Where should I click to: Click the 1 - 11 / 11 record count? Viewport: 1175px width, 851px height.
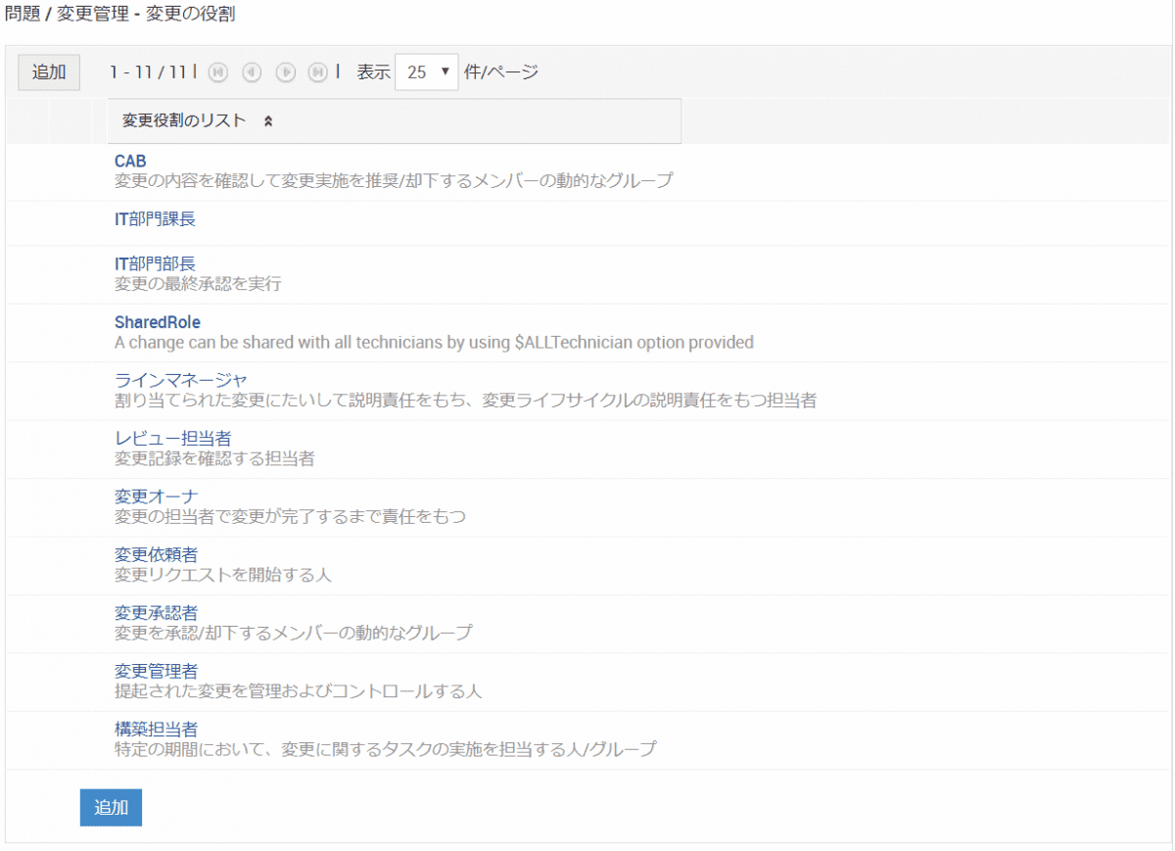tap(148, 71)
